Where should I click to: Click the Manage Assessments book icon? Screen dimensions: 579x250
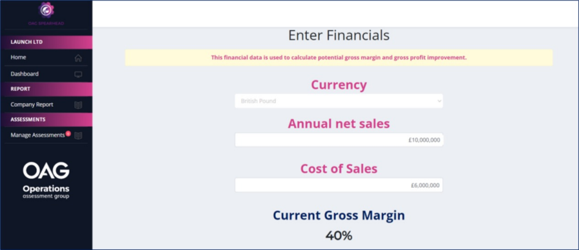pos(78,135)
